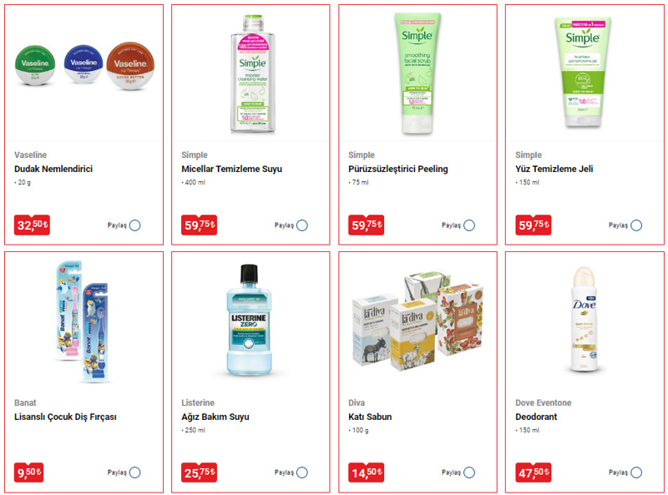Open the Simple micellar water bottle image
Viewport: 668px width, 495px height.
click(253, 73)
